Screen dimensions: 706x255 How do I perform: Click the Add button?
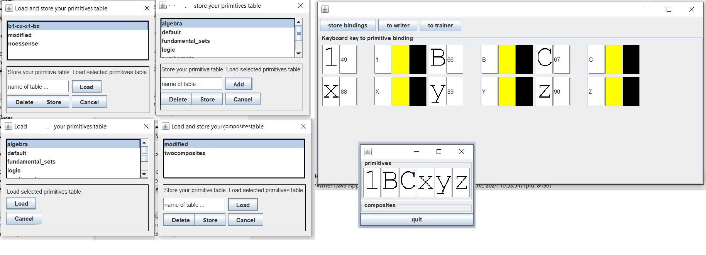239,84
